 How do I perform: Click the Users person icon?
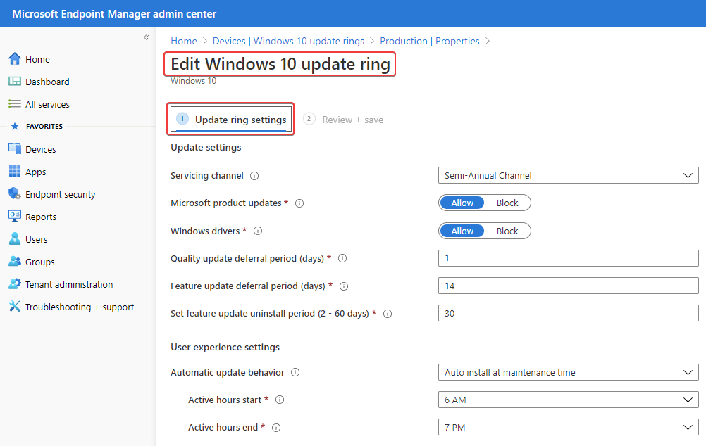tap(14, 238)
